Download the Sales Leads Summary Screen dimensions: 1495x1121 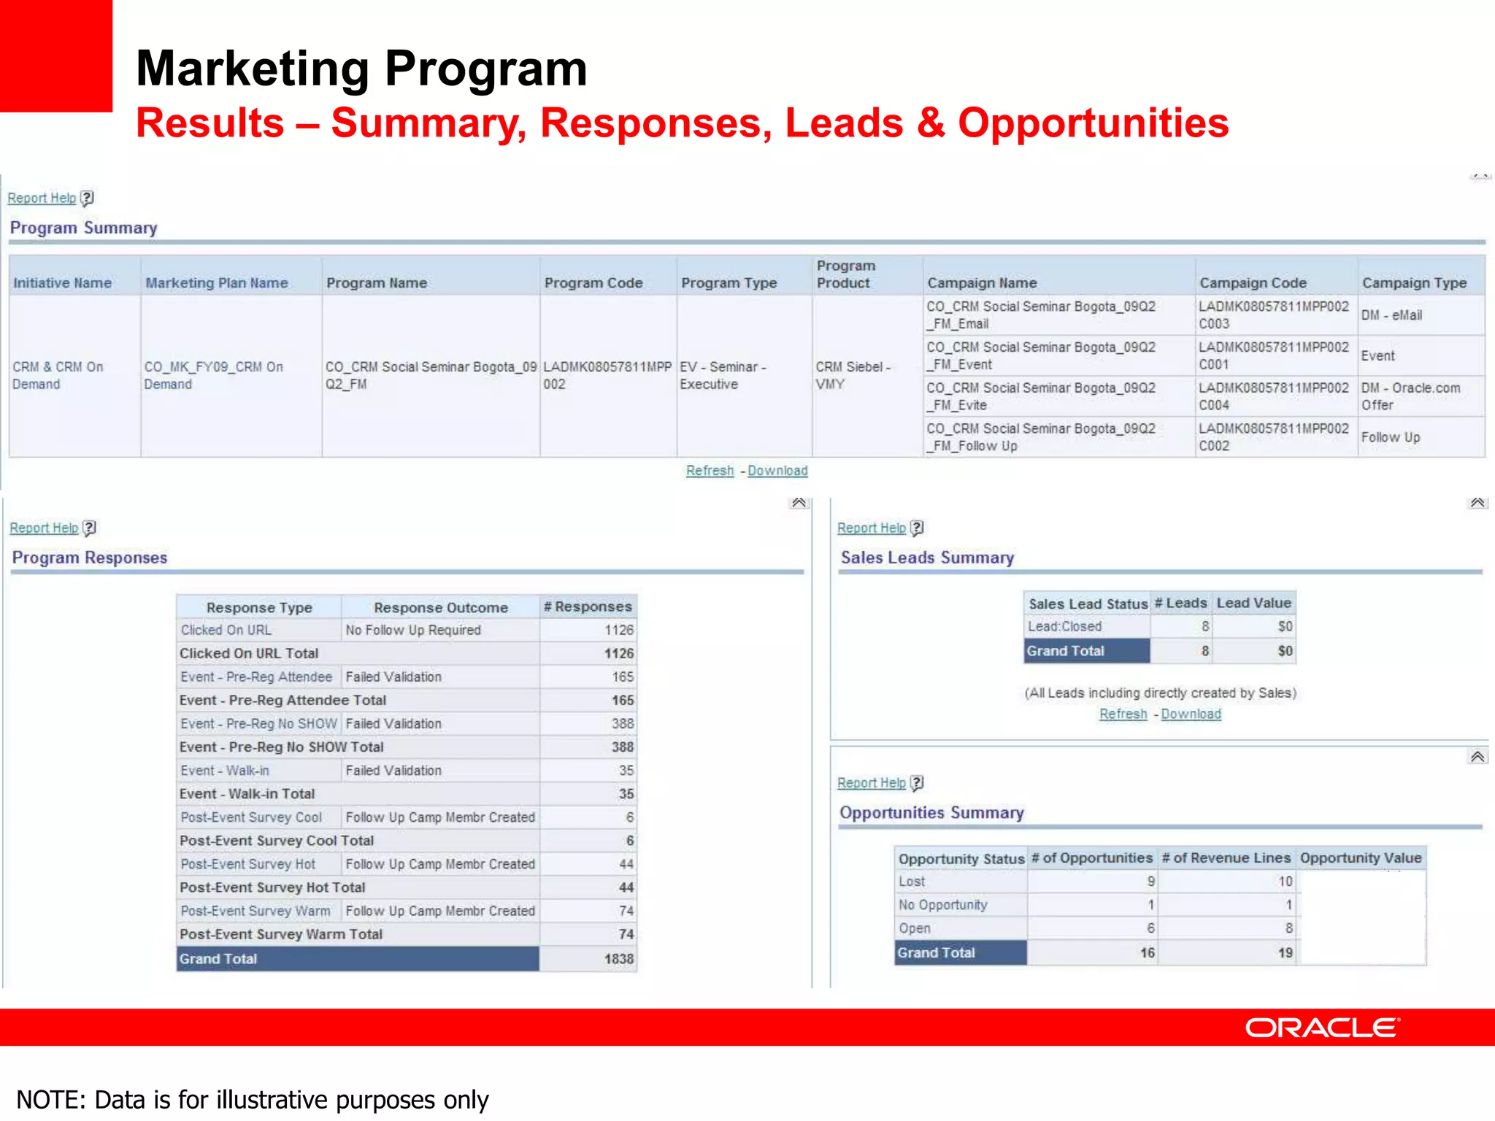(1191, 714)
